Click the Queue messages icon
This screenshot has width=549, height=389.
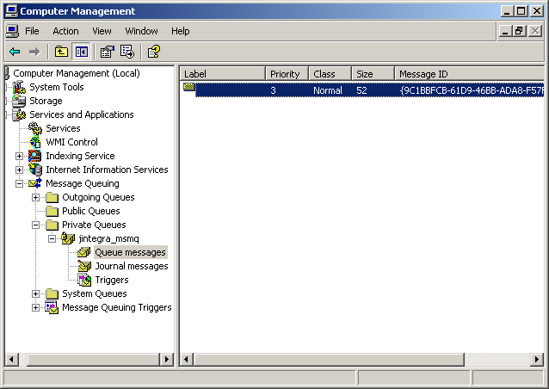tap(84, 252)
